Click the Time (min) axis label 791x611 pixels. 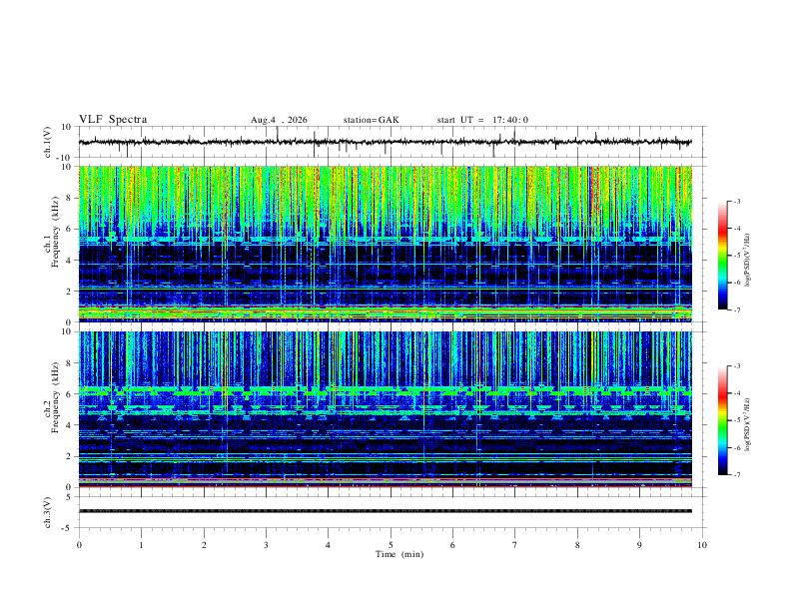[x=399, y=554]
